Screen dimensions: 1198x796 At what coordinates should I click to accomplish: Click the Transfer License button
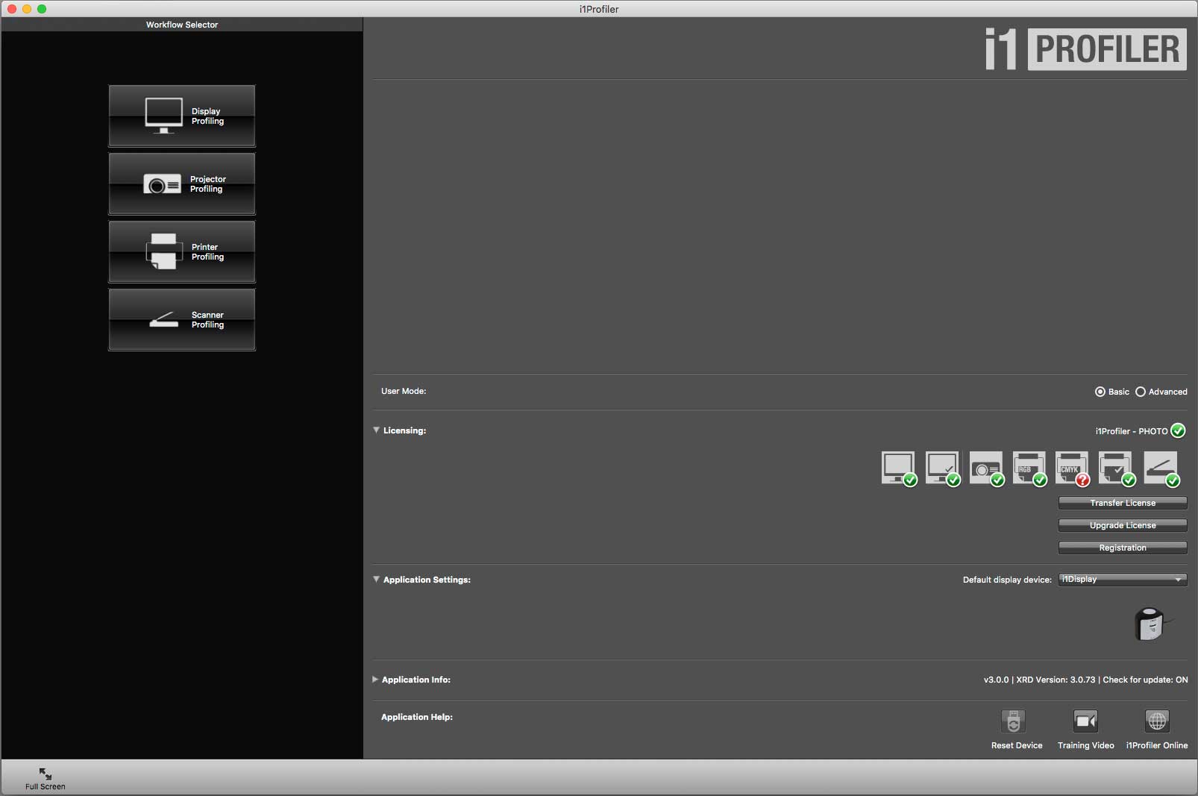(x=1123, y=503)
